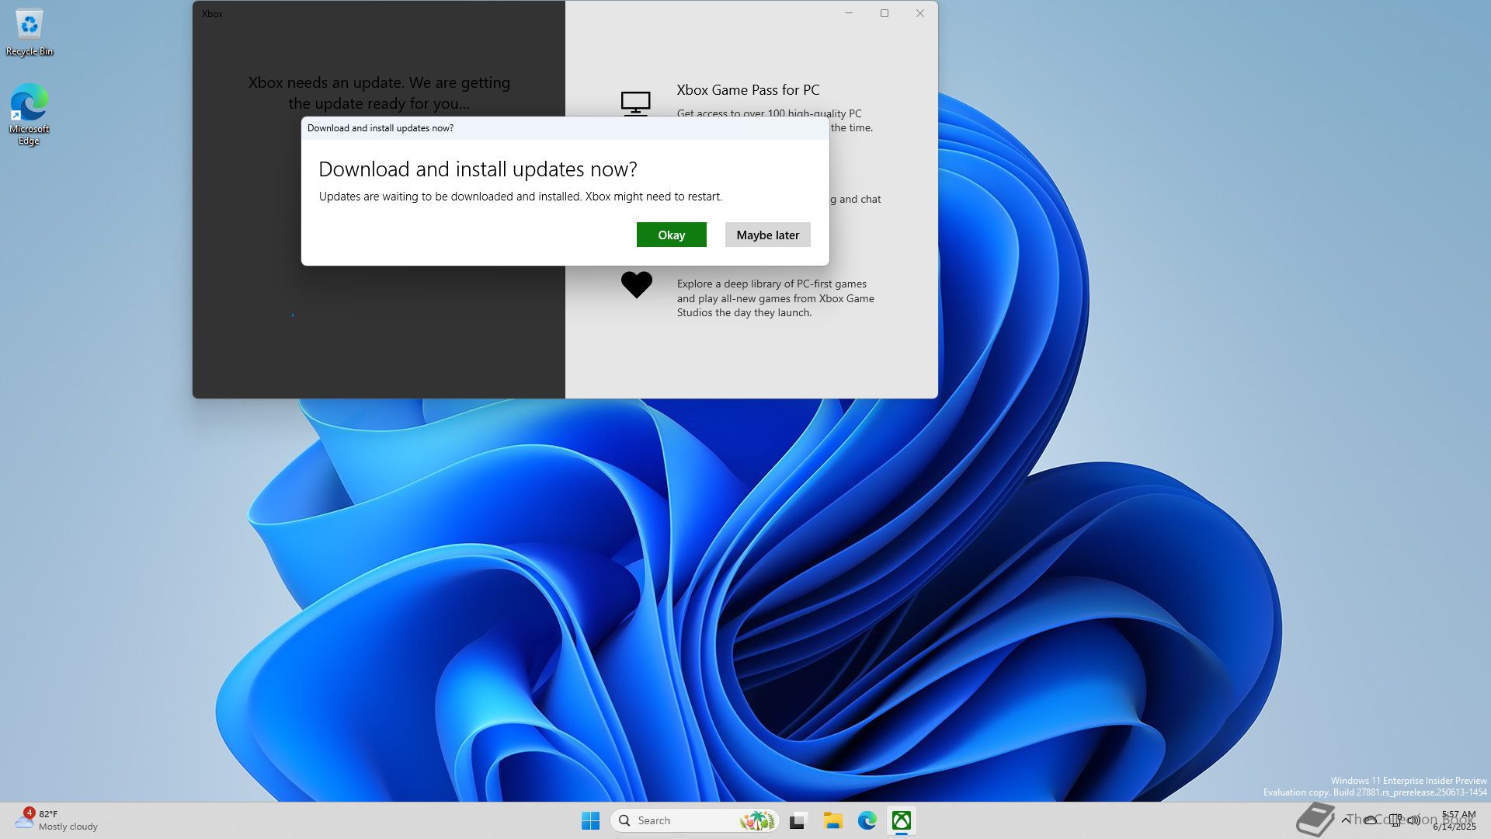The image size is (1491, 839).
Task: Click the Windows Start button
Action: pyautogui.click(x=590, y=820)
